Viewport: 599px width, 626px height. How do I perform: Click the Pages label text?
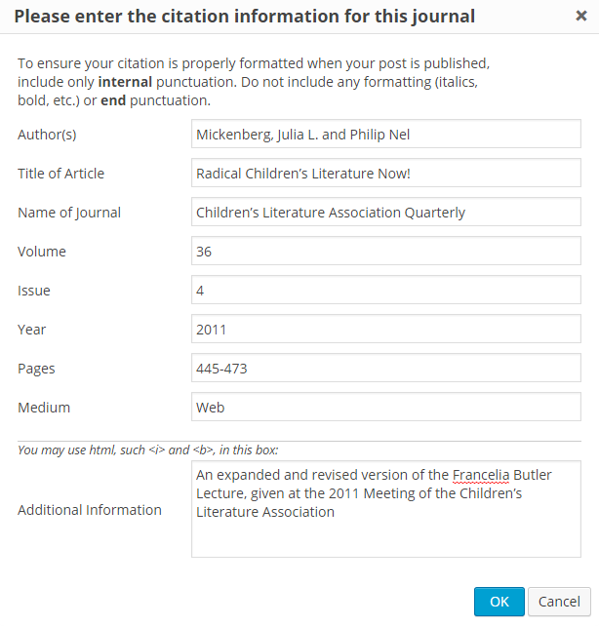tap(36, 369)
